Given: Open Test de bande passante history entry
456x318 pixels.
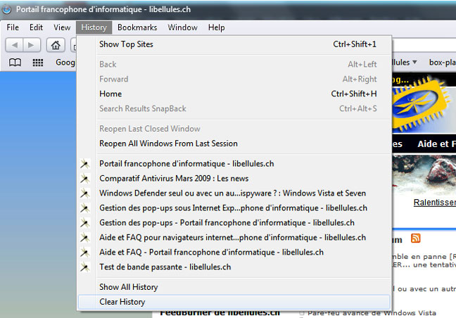Looking at the screenshot, I should click(234, 267).
